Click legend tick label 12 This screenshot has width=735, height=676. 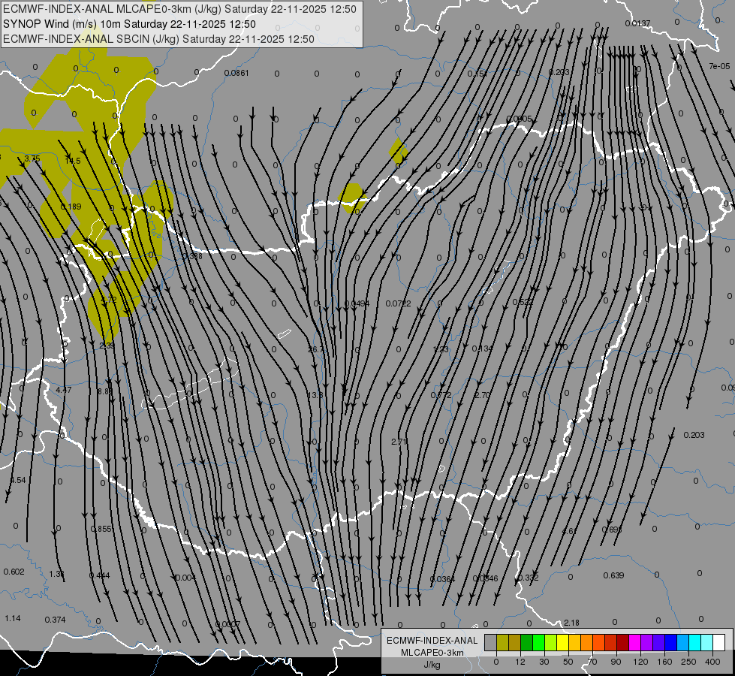520,662
